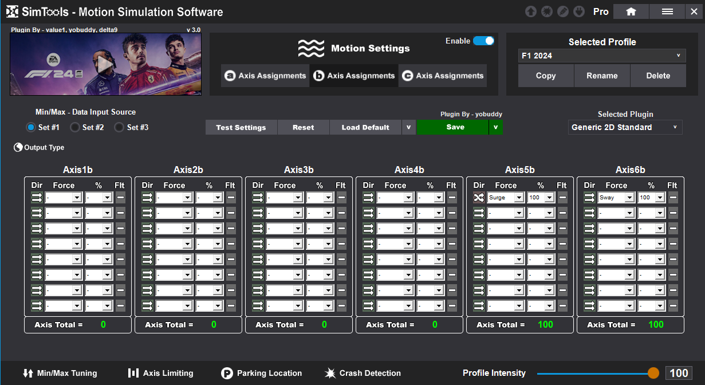Toggle direction arrow in Axis6b Sway row
The height and width of the screenshot is (385, 705).
coord(589,197)
